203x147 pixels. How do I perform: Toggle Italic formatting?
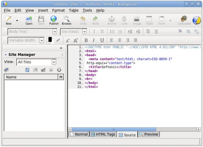(x=94, y=40)
